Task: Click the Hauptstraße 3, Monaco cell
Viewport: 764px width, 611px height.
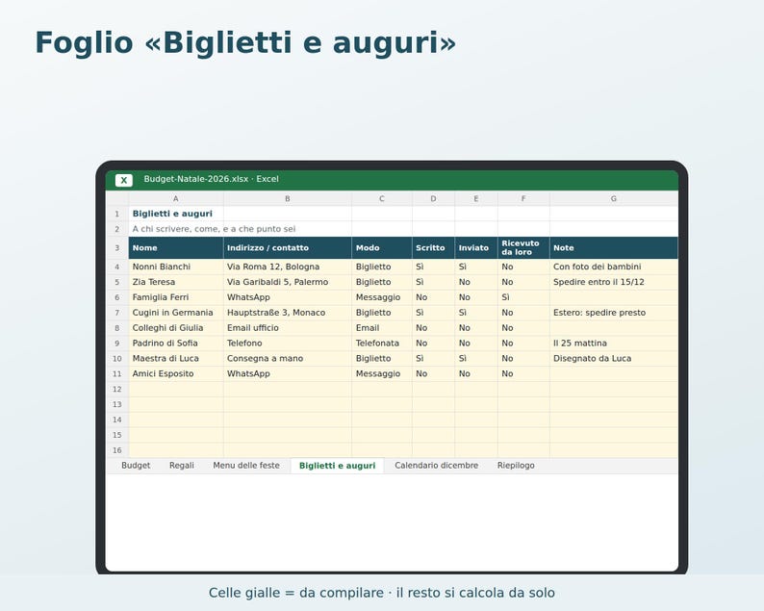Action: pos(288,313)
